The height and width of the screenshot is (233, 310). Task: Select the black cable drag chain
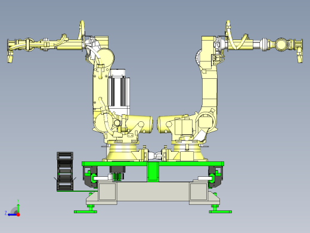(65, 171)
